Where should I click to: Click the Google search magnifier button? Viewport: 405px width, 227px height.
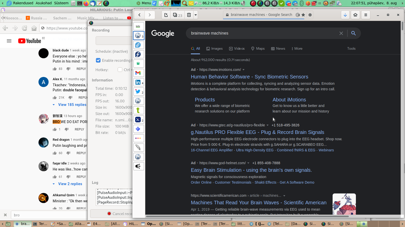(x=354, y=33)
